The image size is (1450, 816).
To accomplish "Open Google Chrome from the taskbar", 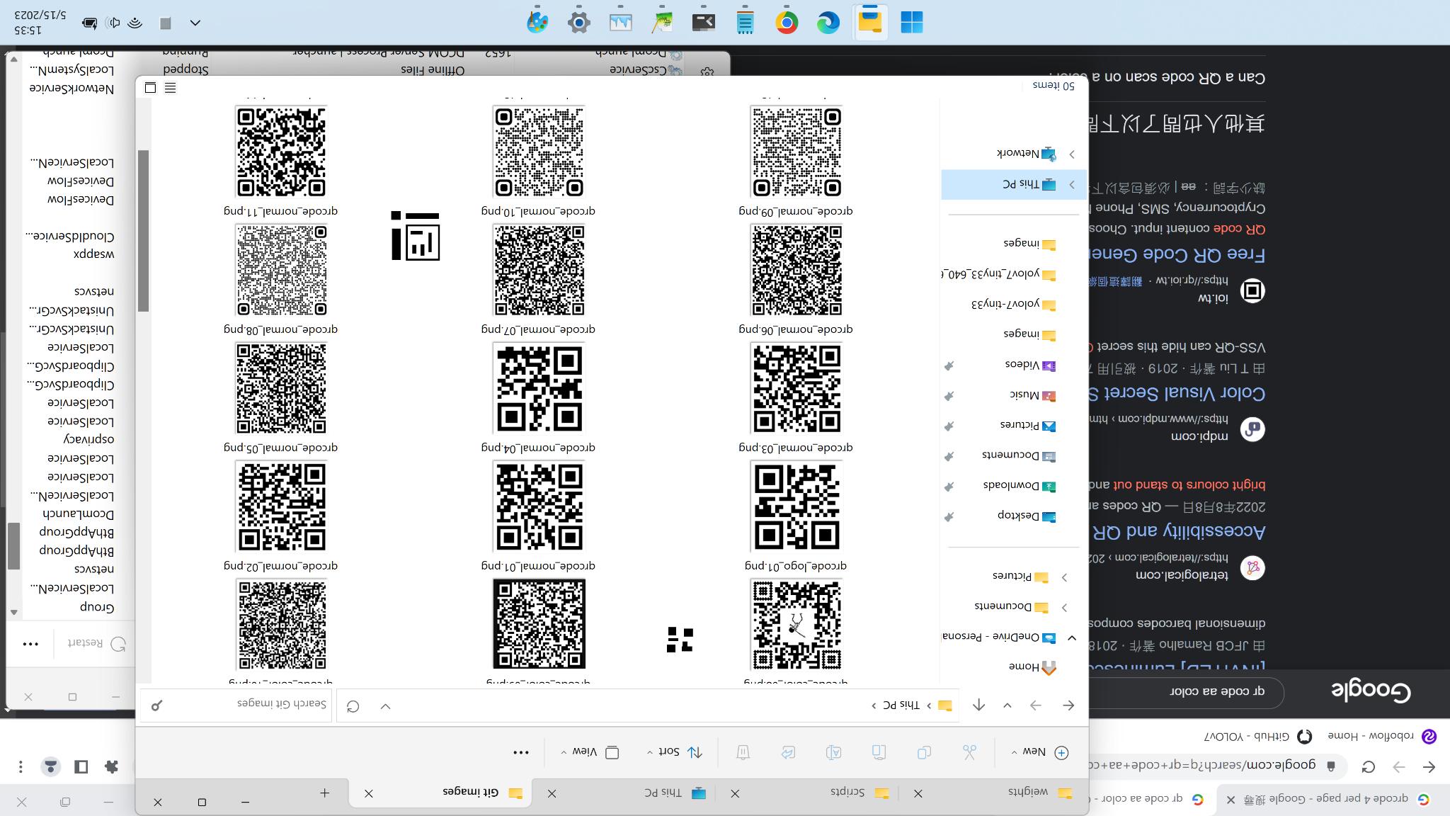I will pyautogui.click(x=787, y=23).
